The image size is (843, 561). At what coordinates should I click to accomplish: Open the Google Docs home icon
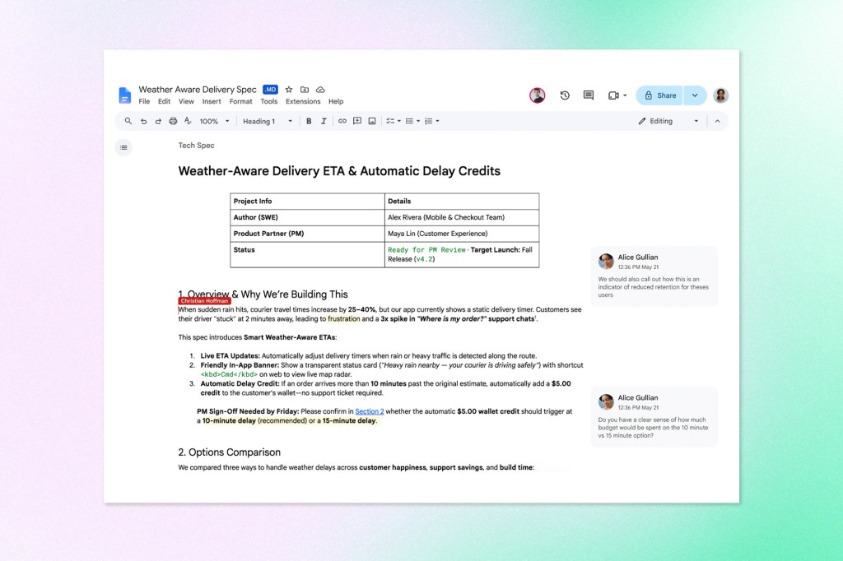tap(125, 95)
